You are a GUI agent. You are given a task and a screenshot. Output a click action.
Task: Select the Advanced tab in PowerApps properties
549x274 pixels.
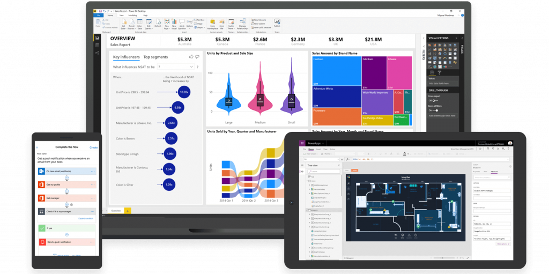pyautogui.click(x=494, y=172)
